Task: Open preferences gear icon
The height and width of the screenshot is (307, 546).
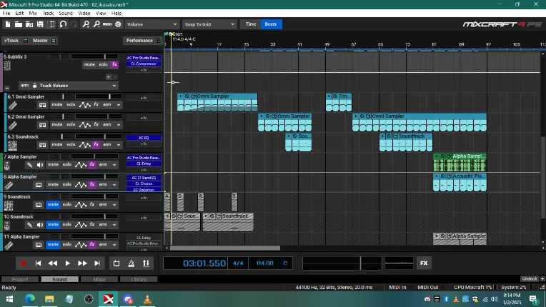Action: (118, 24)
